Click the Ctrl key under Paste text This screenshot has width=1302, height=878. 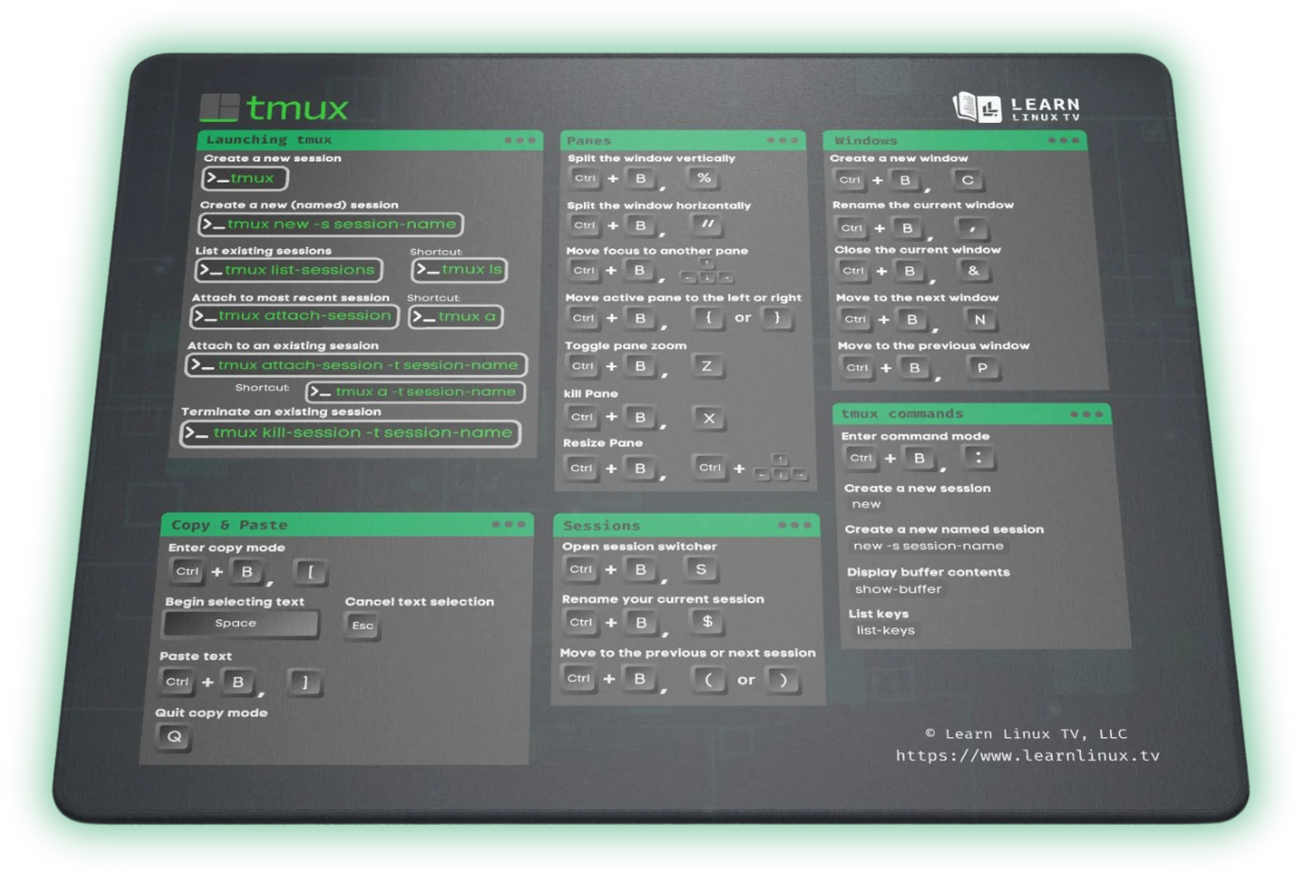177,682
